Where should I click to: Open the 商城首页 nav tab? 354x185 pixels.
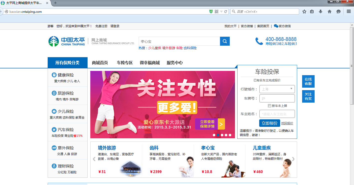click(x=100, y=63)
